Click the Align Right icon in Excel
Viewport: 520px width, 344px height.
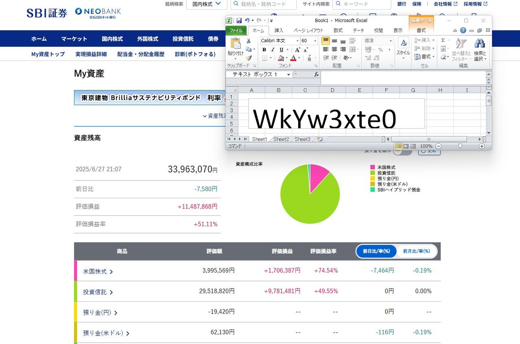point(343,50)
